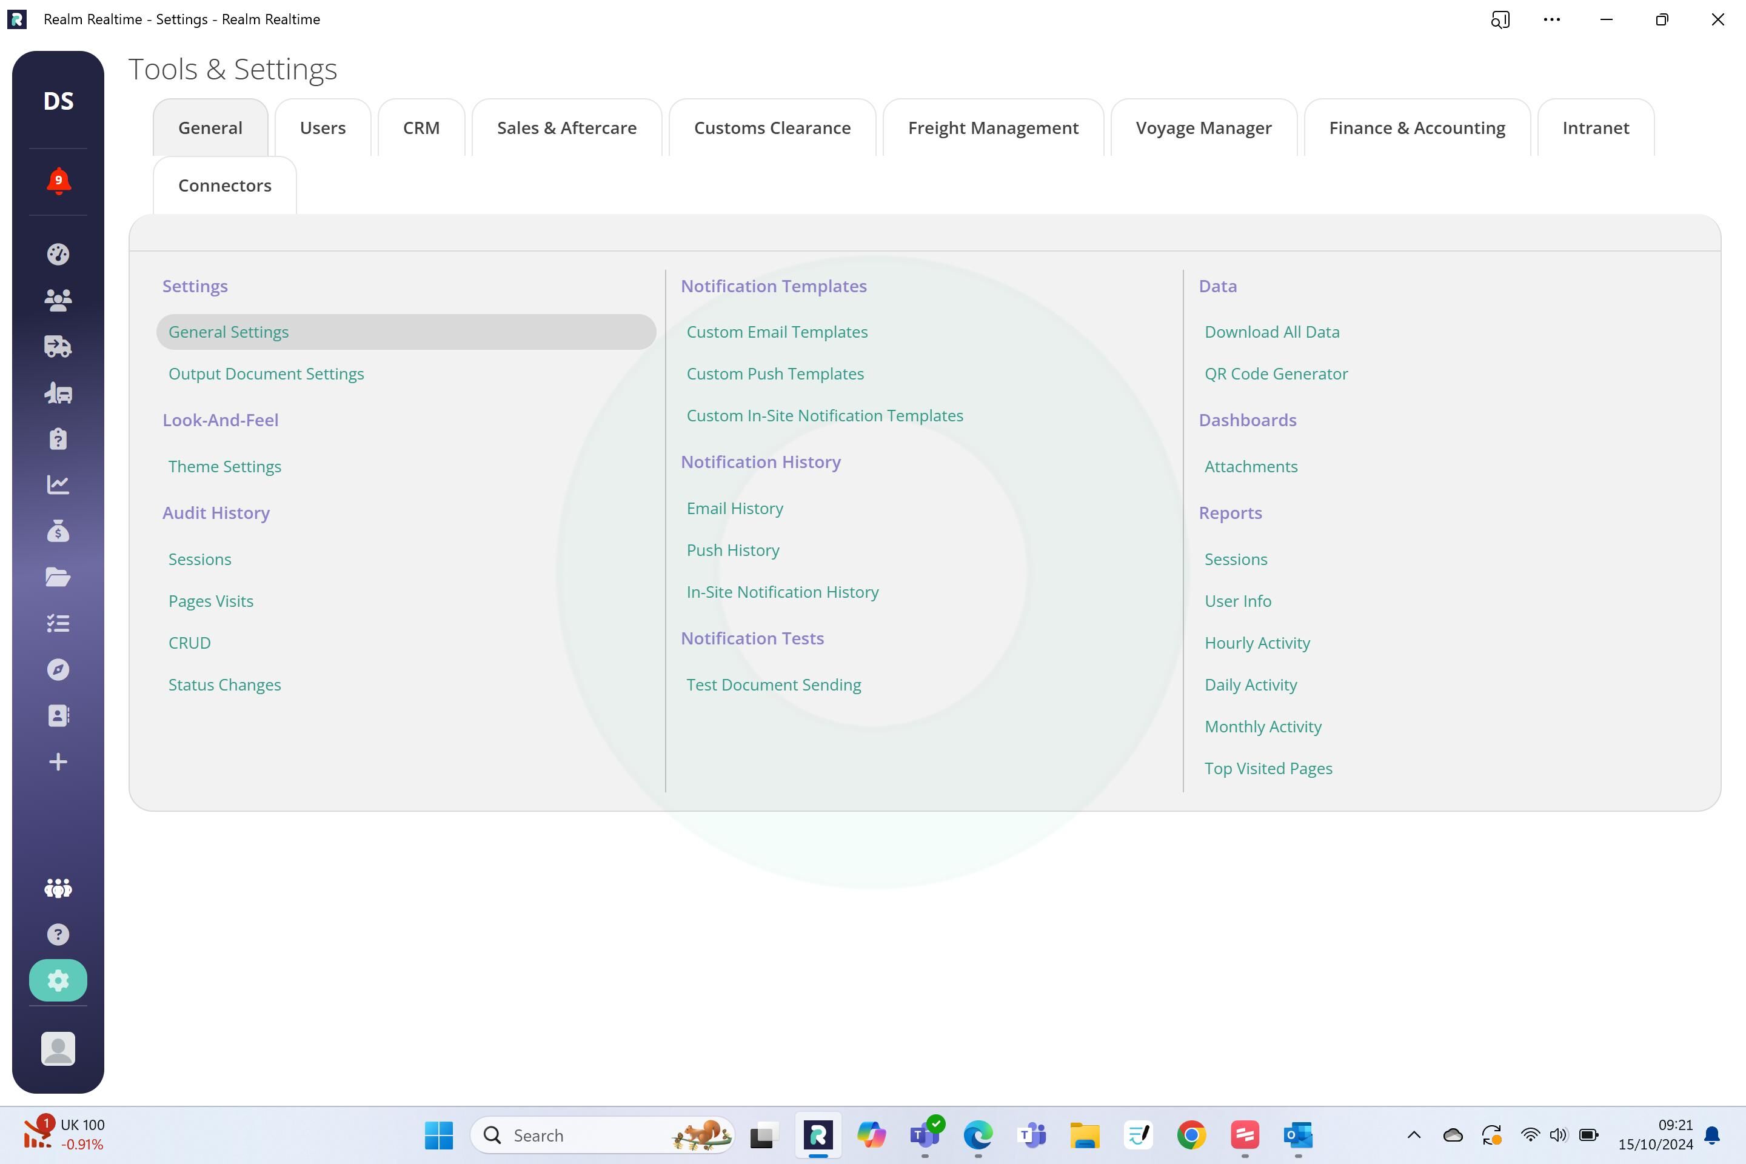1746x1164 pixels.
Task: Show hidden icons in the system tray
Action: (x=1414, y=1135)
